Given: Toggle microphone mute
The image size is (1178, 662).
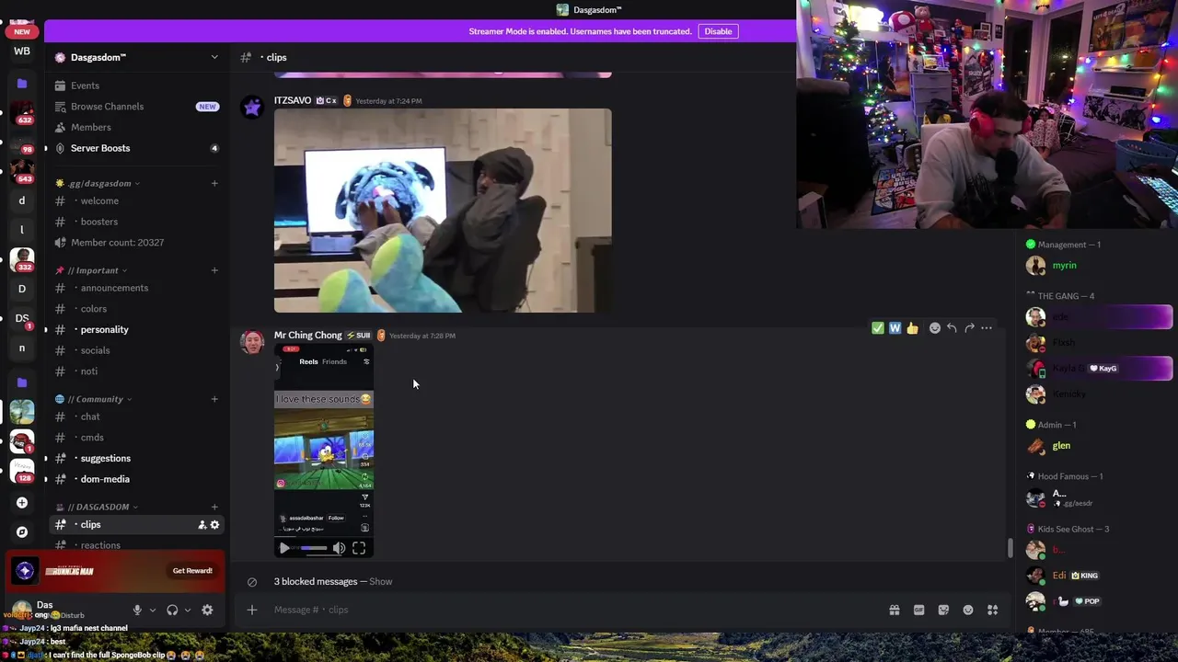Looking at the screenshot, I should click(x=137, y=610).
